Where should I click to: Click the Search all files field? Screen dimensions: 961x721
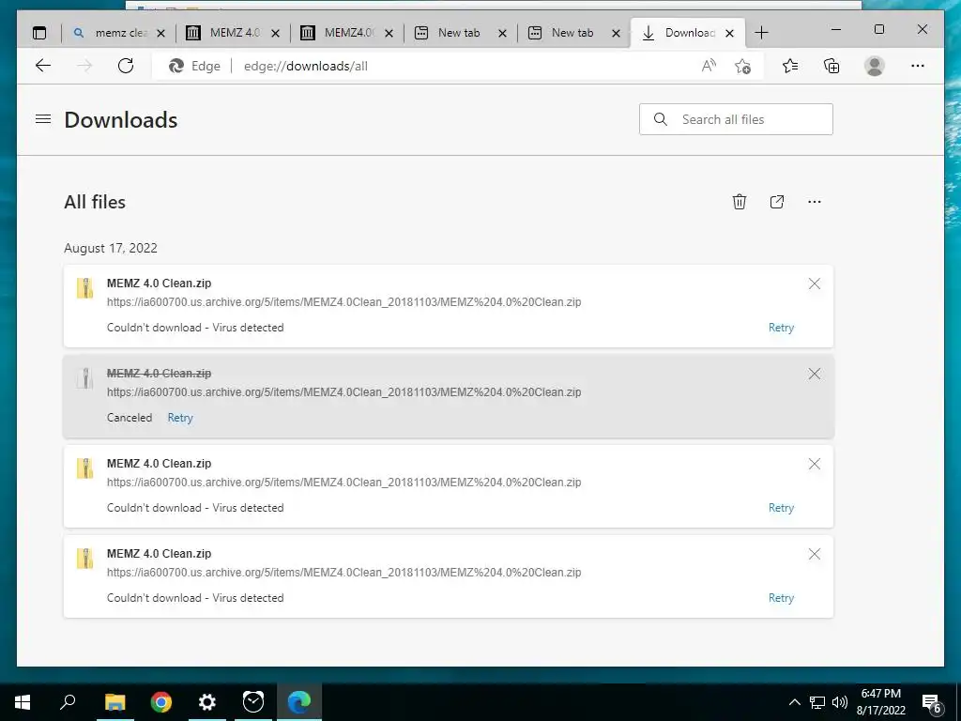[x=736, y=119]
